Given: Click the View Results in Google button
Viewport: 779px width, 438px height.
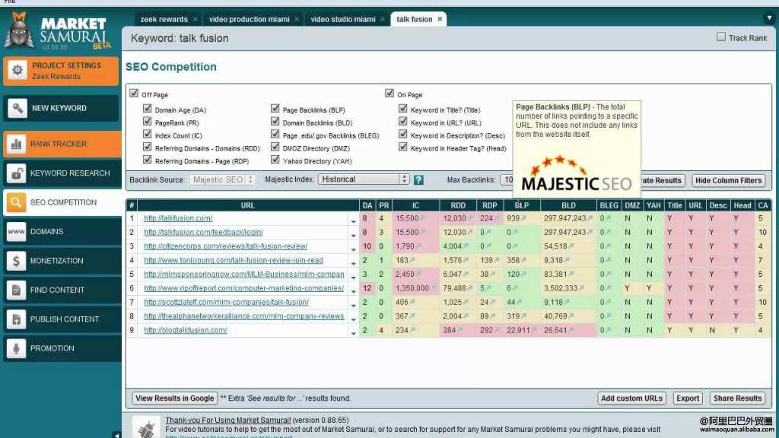Looking at the screenshot, I should click(175, 398).
